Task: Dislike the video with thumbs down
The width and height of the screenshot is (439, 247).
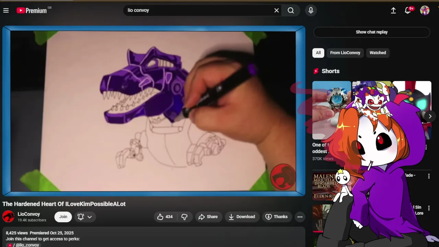Action: [x=185, y=217]
